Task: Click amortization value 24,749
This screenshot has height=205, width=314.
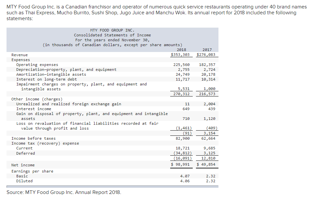Action: [182, 74]
